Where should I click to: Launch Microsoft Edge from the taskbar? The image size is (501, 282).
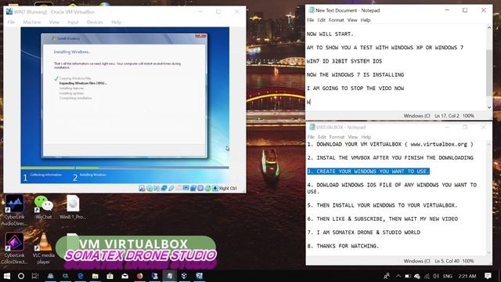pos(80,276)
